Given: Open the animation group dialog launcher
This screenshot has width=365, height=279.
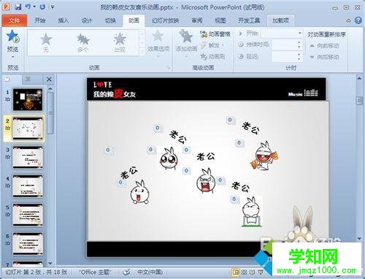Looking at the screenshot, I should [x=168, y=68].
